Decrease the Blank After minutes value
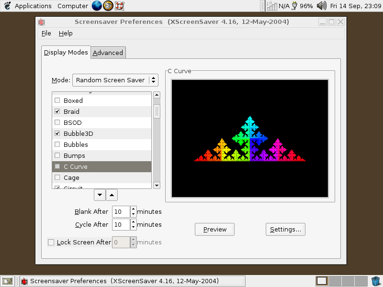Viewport: 383px width, 287px height. (133, 214)
